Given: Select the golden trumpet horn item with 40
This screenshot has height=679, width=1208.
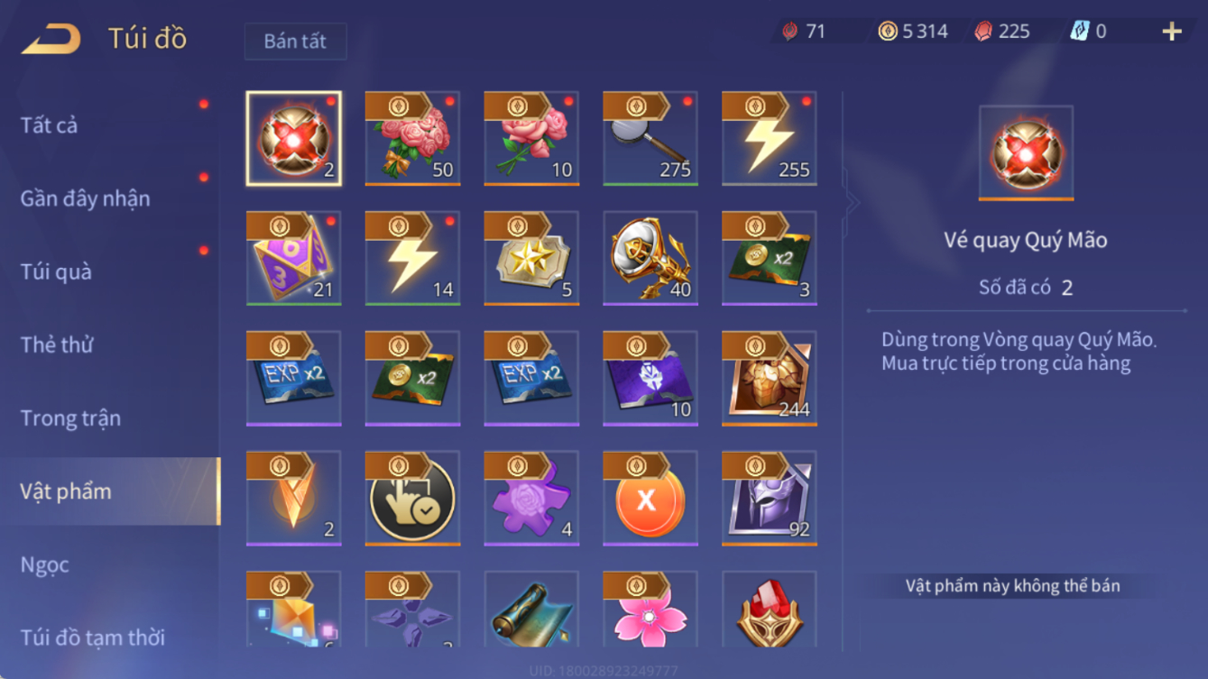Looking at the screenshot, I should click(650, 258).
